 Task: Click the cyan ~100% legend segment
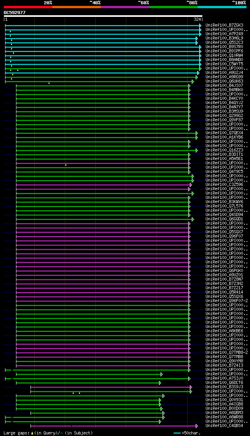tap(222, 7)
